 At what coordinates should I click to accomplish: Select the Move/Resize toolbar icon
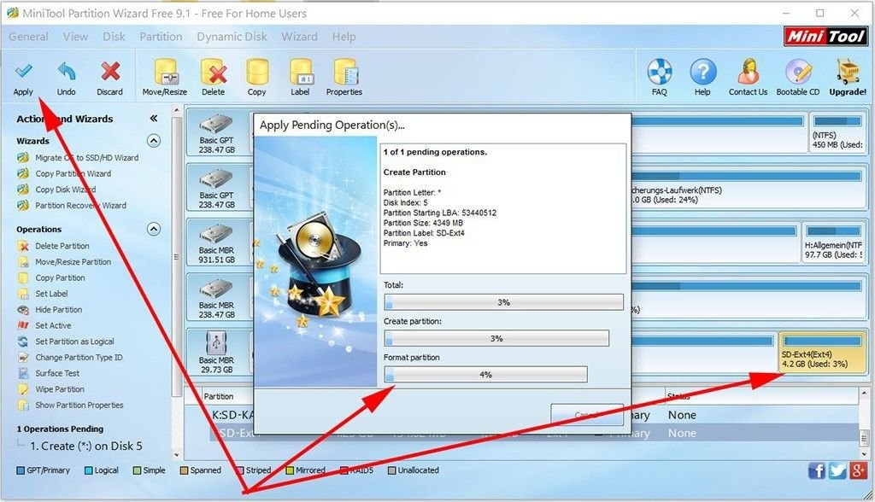165,72
